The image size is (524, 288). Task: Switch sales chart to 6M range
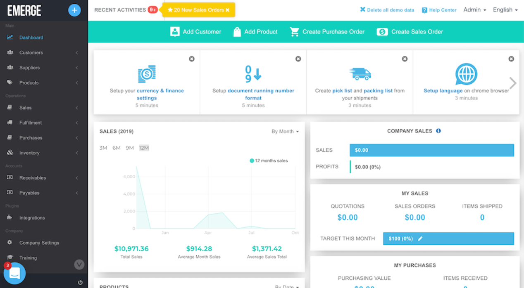pos(117,148)
